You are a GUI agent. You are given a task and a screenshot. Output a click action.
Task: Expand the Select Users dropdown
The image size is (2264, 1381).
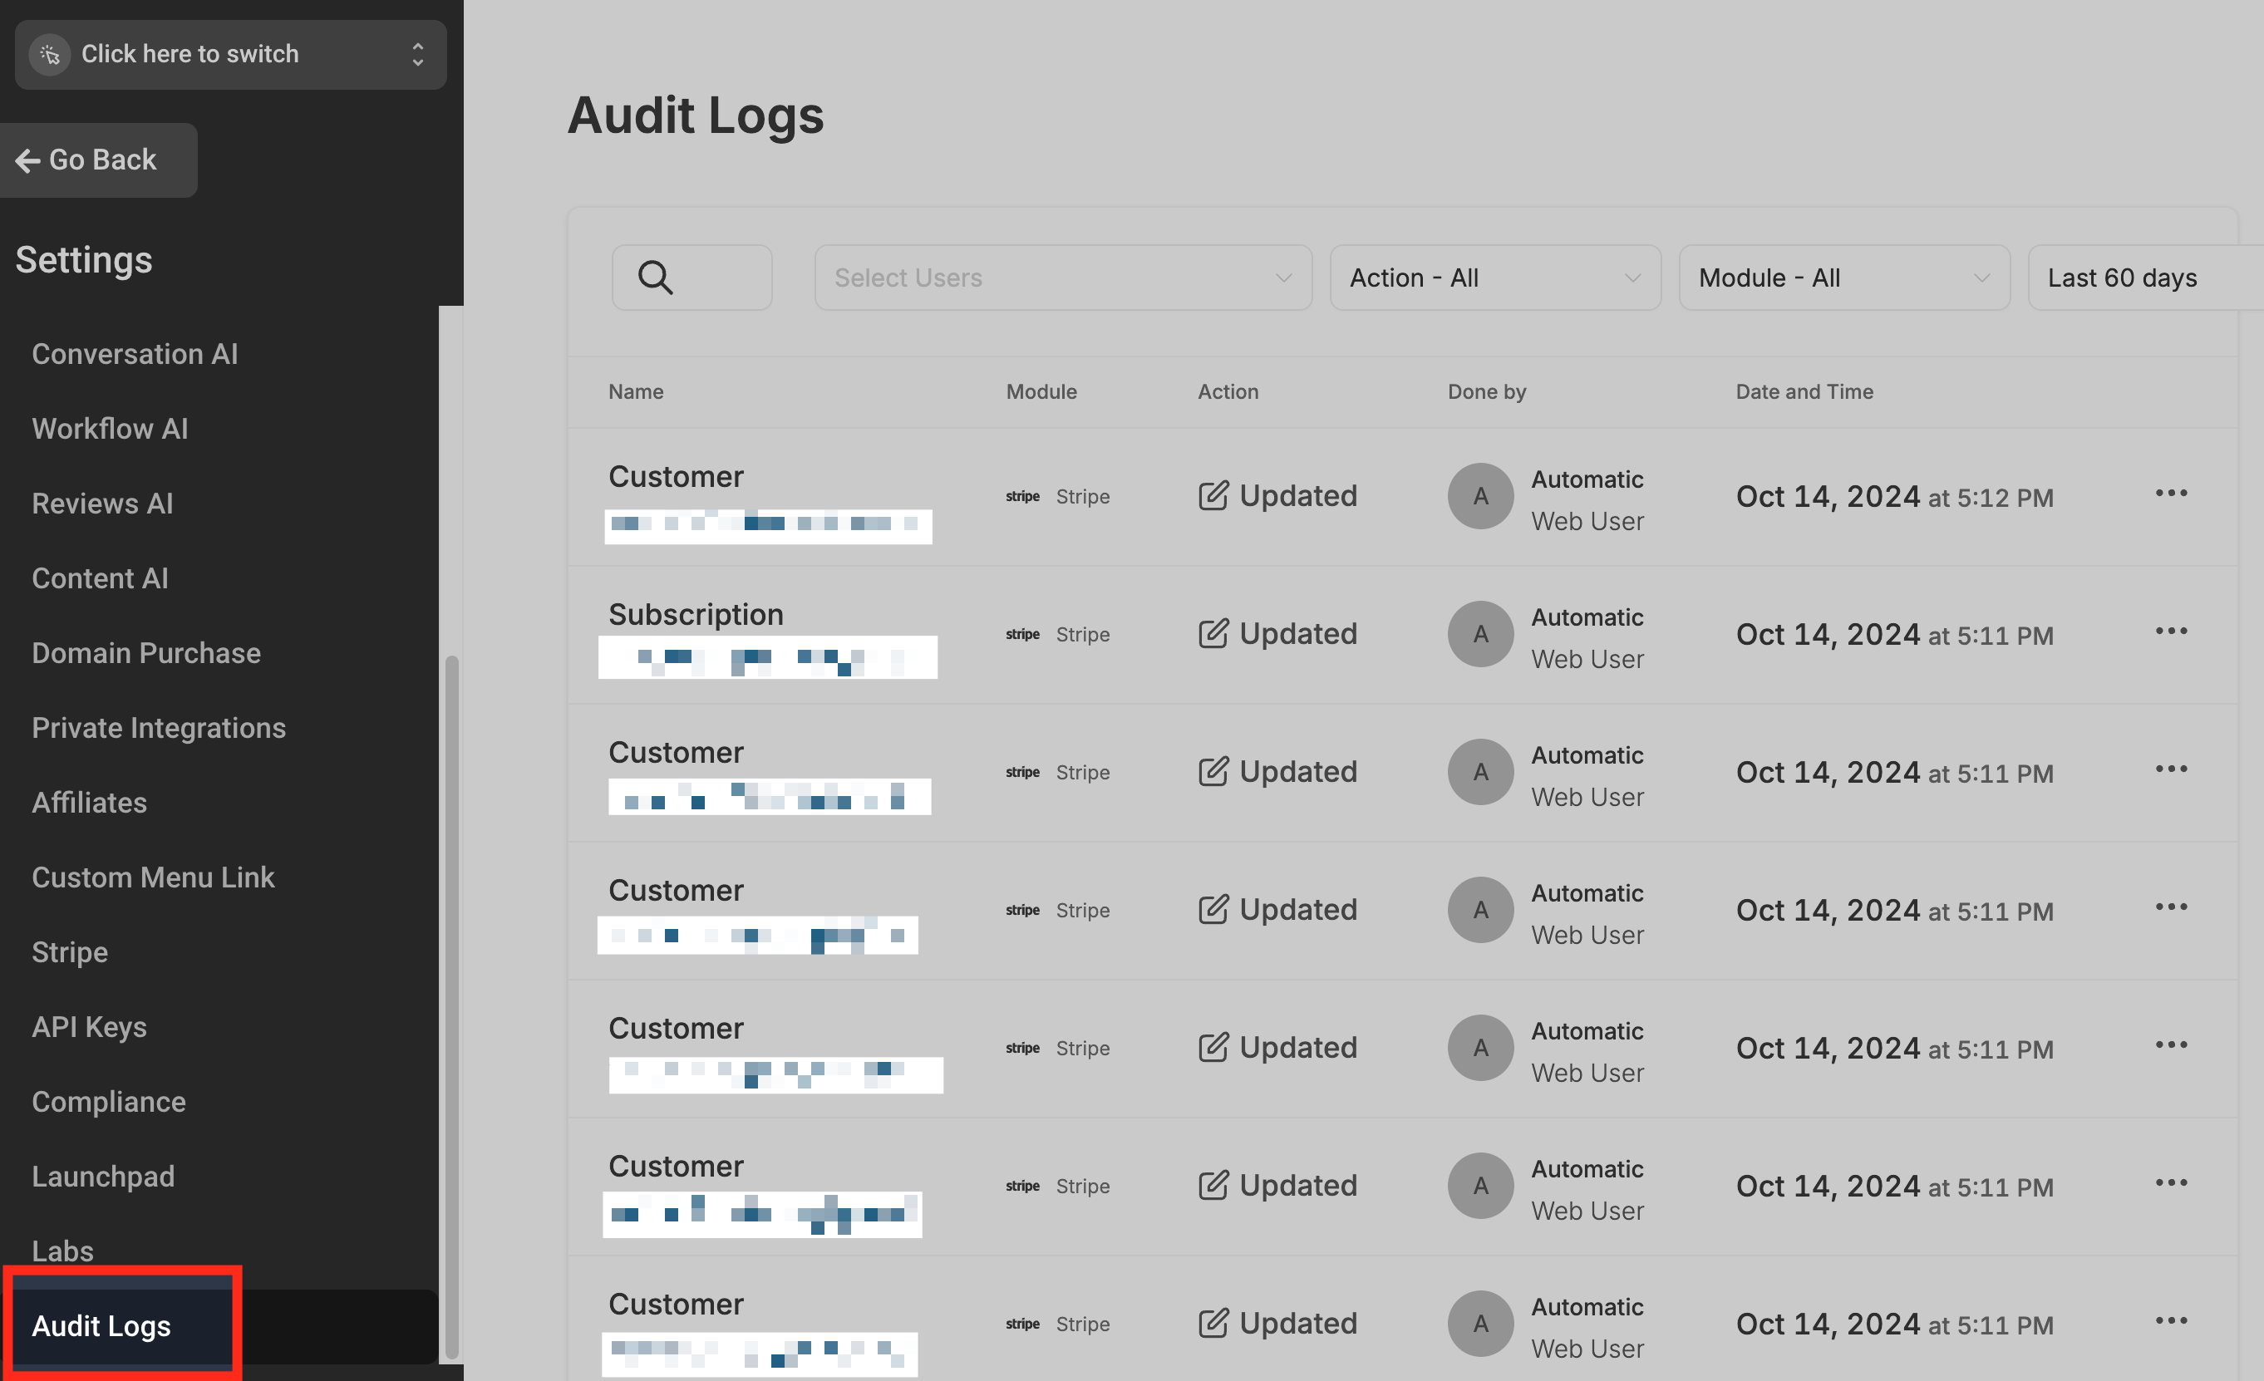[1062, 278]
